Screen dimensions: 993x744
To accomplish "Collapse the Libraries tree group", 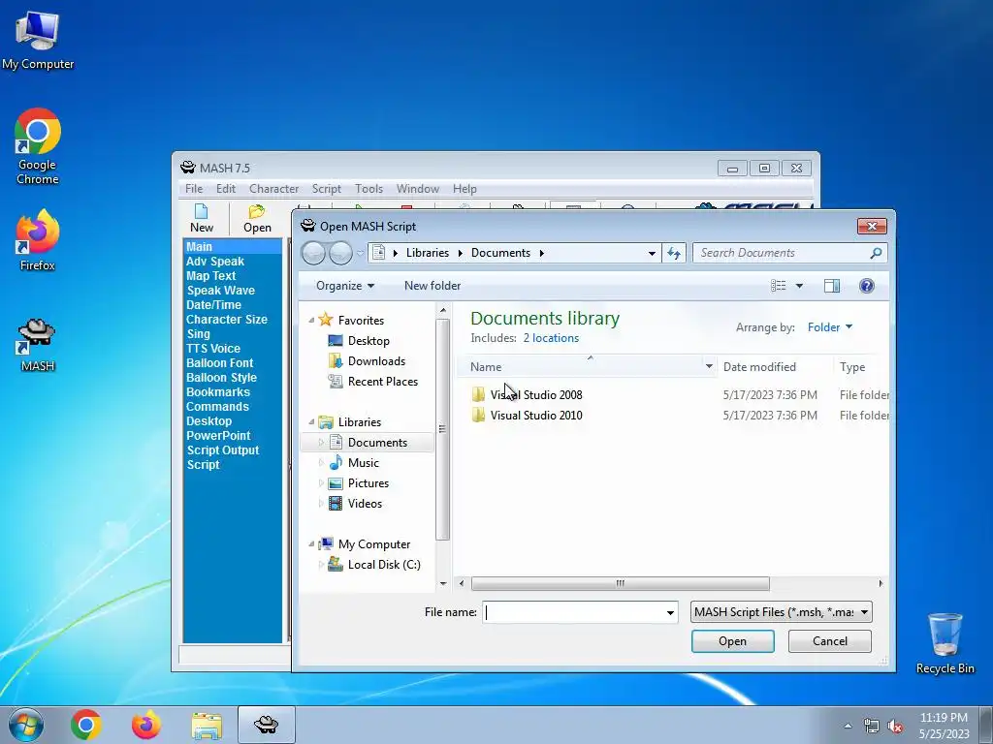I will click(x=311, y=422).
